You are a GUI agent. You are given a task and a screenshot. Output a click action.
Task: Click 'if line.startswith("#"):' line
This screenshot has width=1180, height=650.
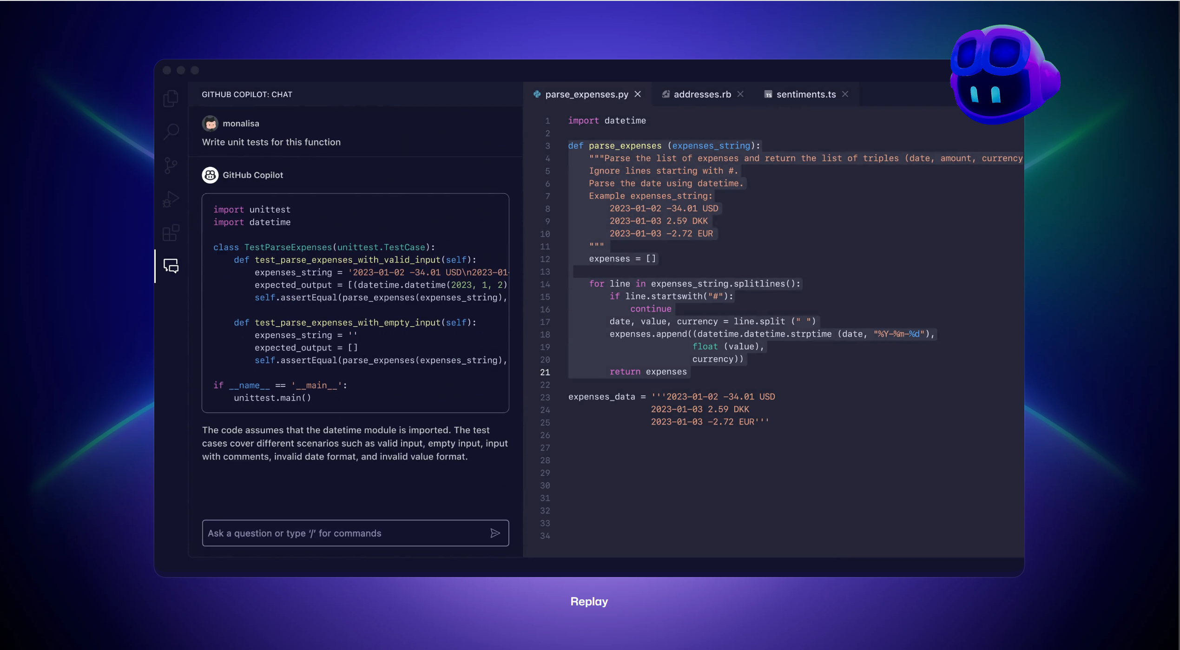click(x=671, y=296)
